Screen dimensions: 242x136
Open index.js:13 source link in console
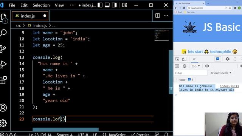click(x=230, y=86)
